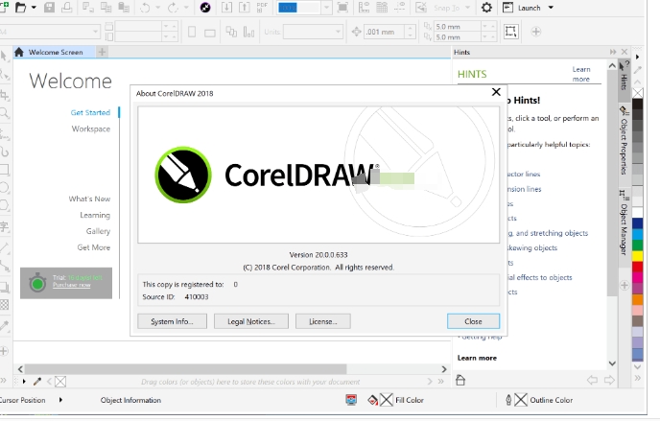Click the Quick customize plus on property bar
The height and width of the screenshot is (421, 660).
click(536, 32)
